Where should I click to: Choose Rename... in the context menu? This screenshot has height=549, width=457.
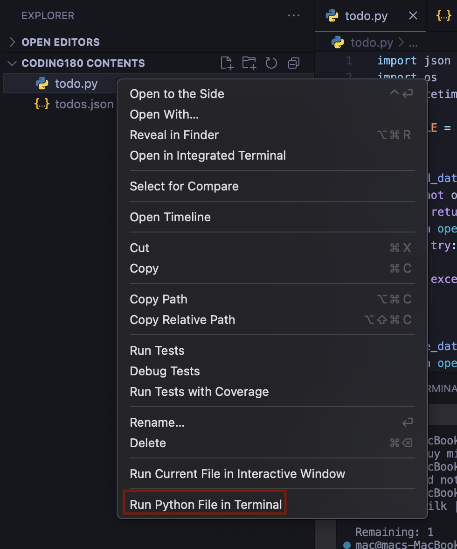click(157, 422)
